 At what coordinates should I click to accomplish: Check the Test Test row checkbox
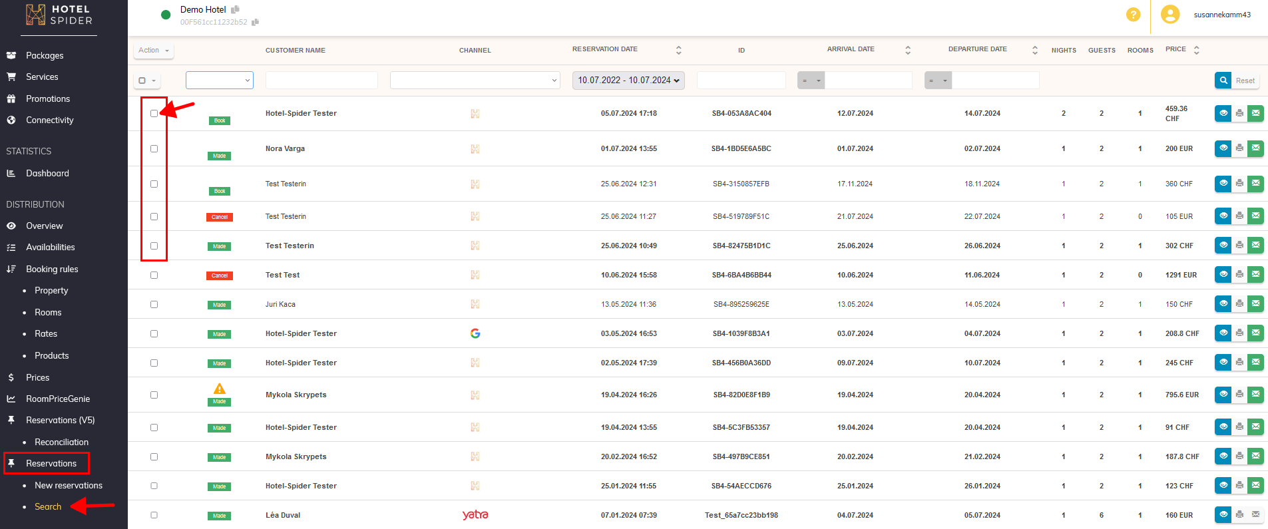point(154,275)
